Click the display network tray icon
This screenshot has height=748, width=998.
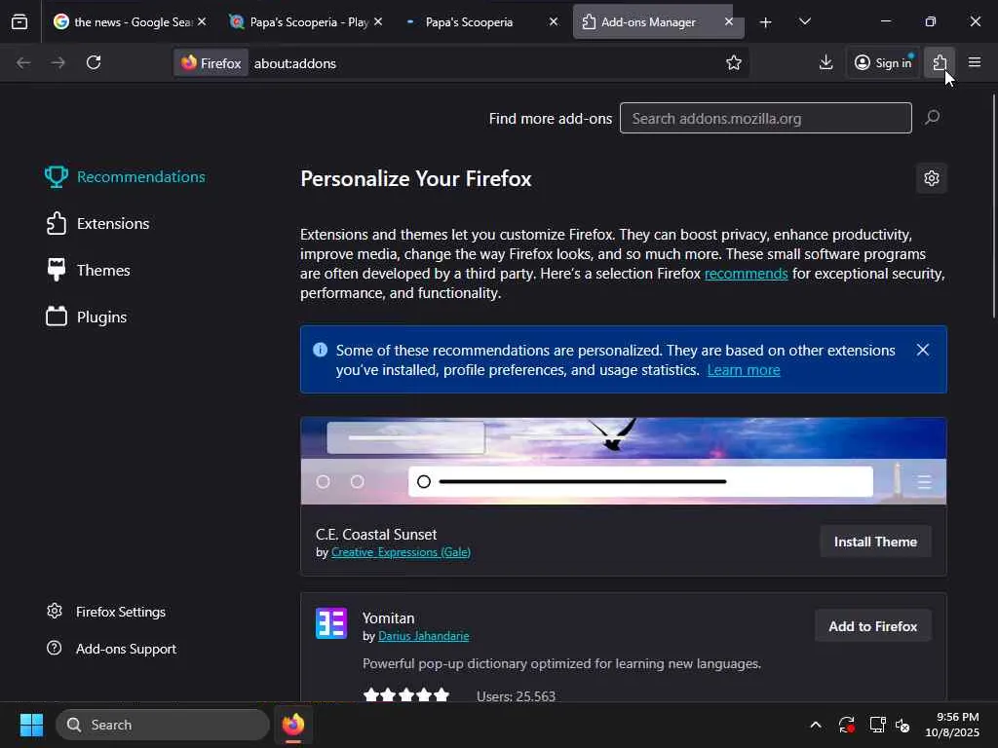tap(877, 725)
